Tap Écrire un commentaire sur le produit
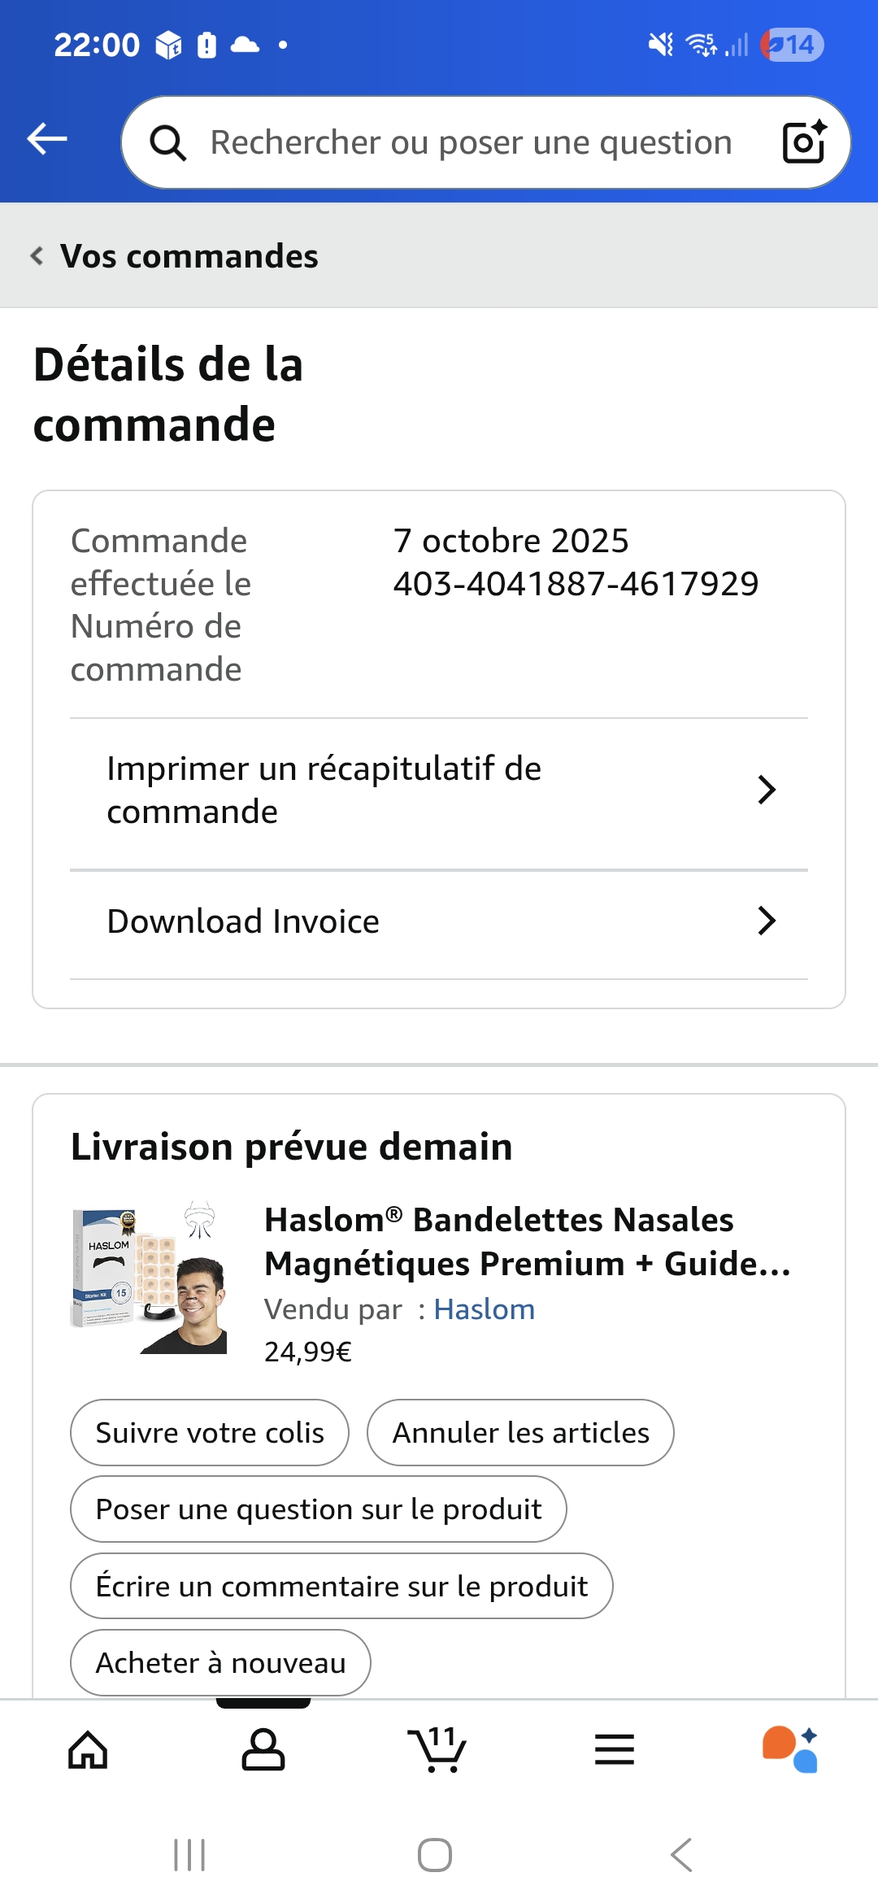This screenshot has height=1903, width=878. 341,1587
